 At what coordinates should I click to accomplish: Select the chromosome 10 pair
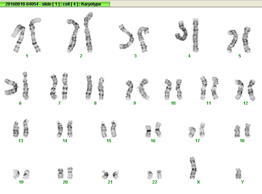click(x=173, y=89)
